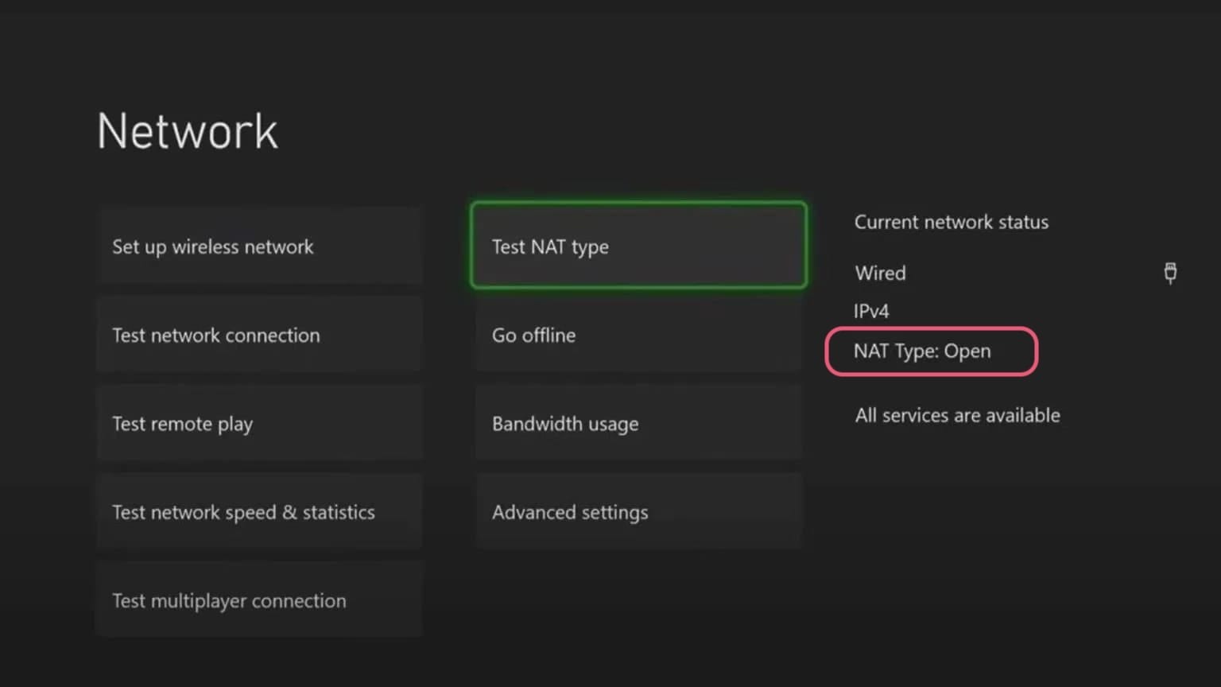Screen dimensions: 1221x687
Task: Click the NAT Type: Open text
Action: [922, 351]
